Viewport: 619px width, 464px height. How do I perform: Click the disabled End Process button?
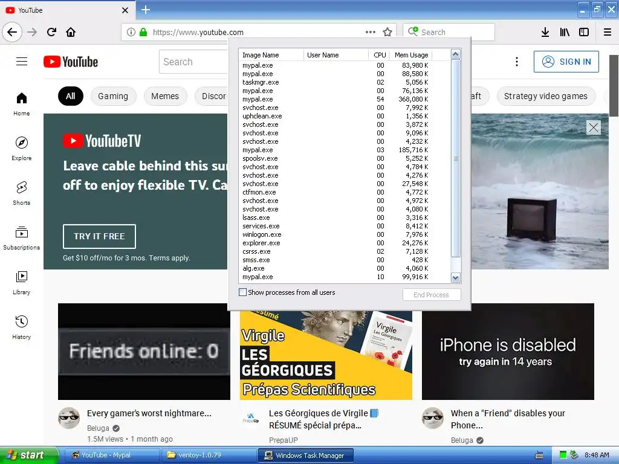click(432, 295)
